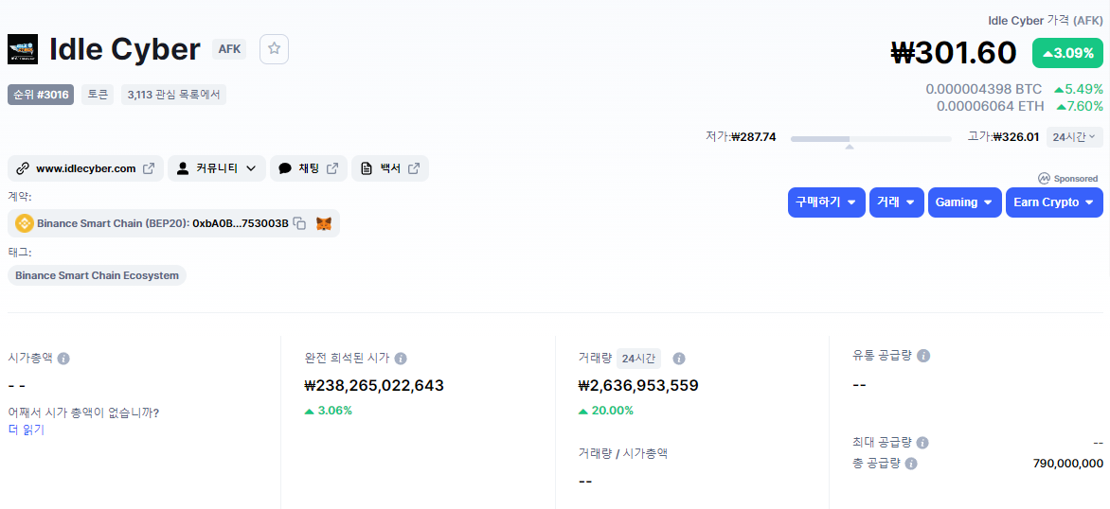Expand the Earn Crypto dropdown button
The image size is (1110, 509).
[1054, 202]
